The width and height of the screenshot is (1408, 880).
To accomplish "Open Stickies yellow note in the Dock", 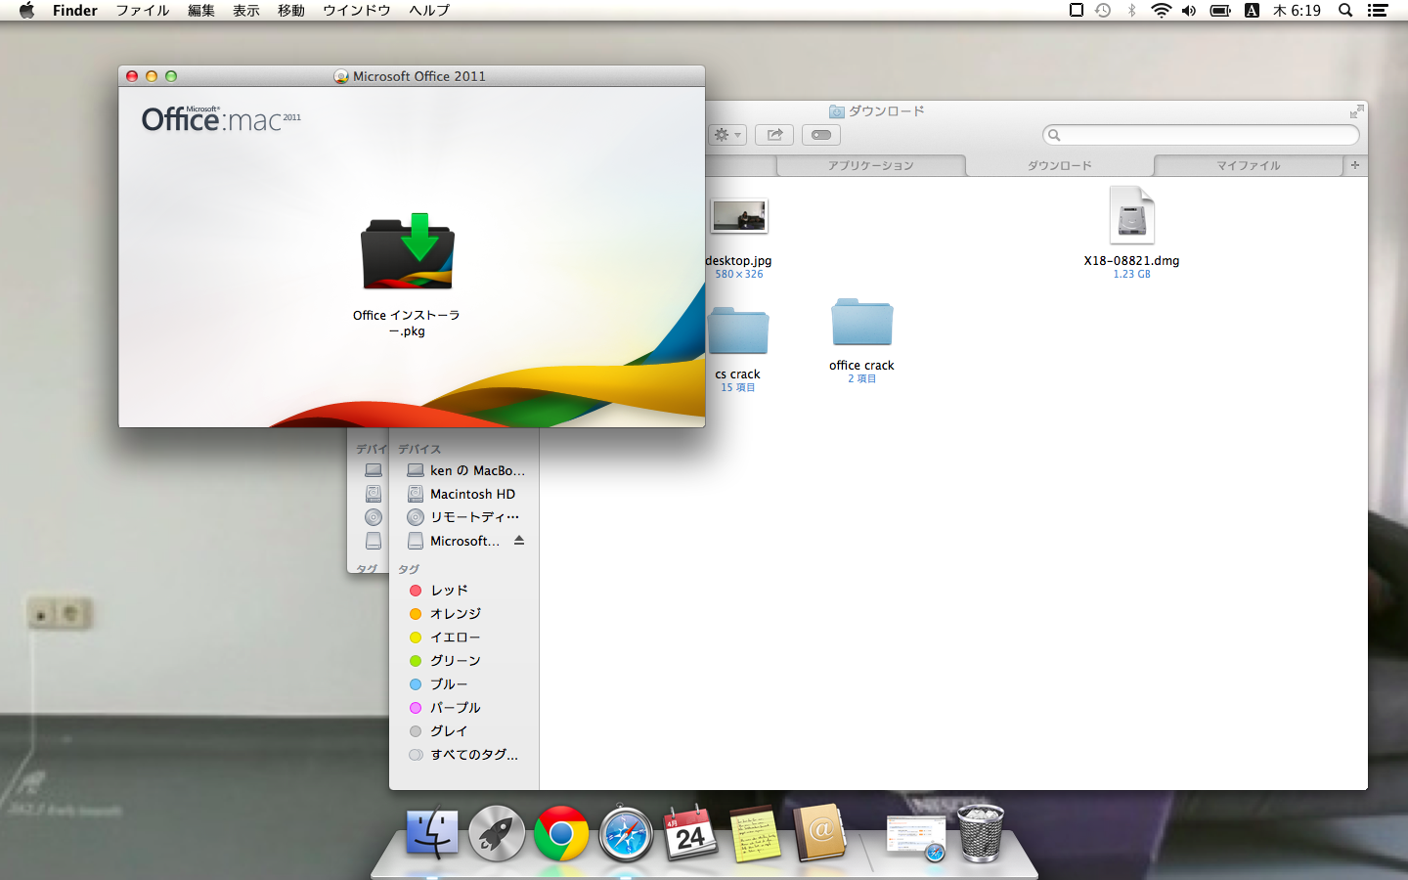I will [755, 833].
